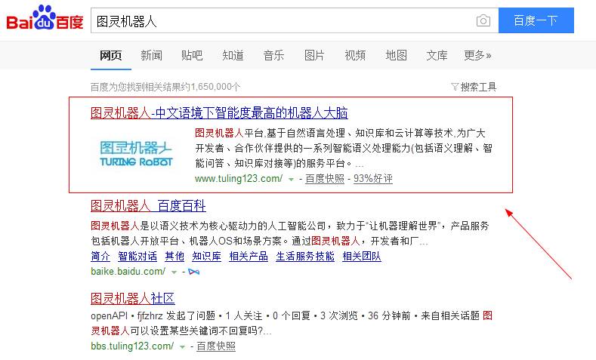Open camera image search in search box
The height and width of the screenshot is (360, 596).
[x=483, y=20]
